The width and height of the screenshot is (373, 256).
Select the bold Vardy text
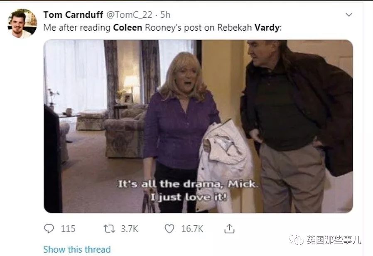point(267,27)
